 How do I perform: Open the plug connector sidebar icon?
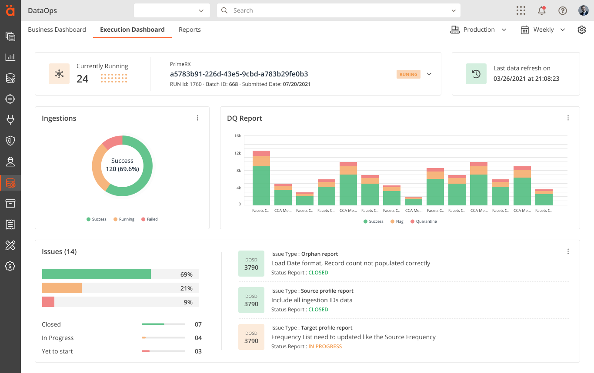10,119
